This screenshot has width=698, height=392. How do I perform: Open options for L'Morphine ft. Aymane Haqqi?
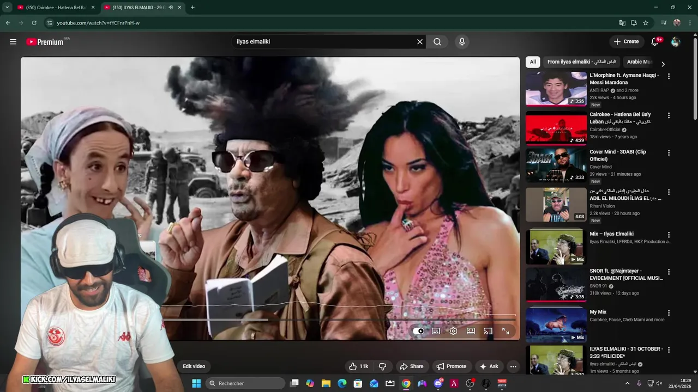[669, 76]
